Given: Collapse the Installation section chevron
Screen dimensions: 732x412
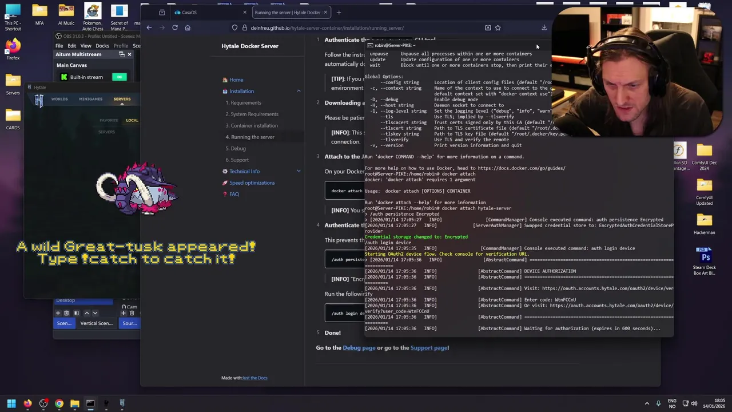Looking at the screenshot, I should coord(298,91).
